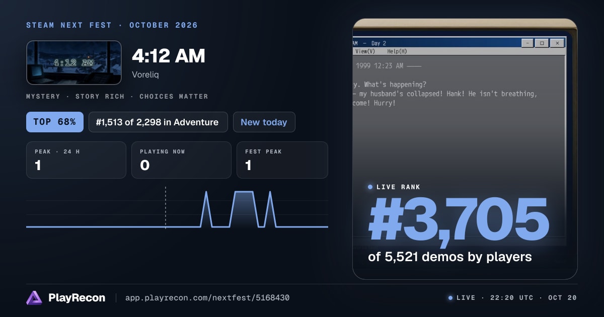The width and height of the screenshot is (604, 317).
Task: Click the Adventure ranking badge
Action: 158,122
